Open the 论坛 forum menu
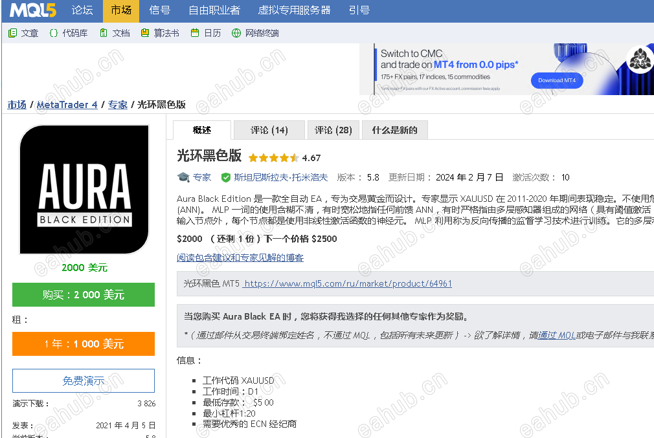Image resolution: width=654 pixels, height=438 pixels. pos(82,10)
